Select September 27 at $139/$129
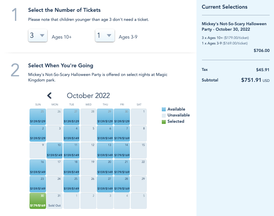 pyautogui.click(x=72, y=117)
